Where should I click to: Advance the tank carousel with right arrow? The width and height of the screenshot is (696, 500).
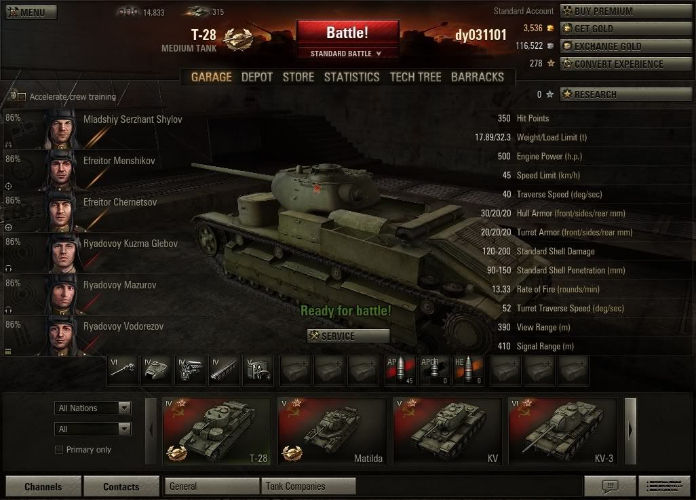click(x=630, y=431)
